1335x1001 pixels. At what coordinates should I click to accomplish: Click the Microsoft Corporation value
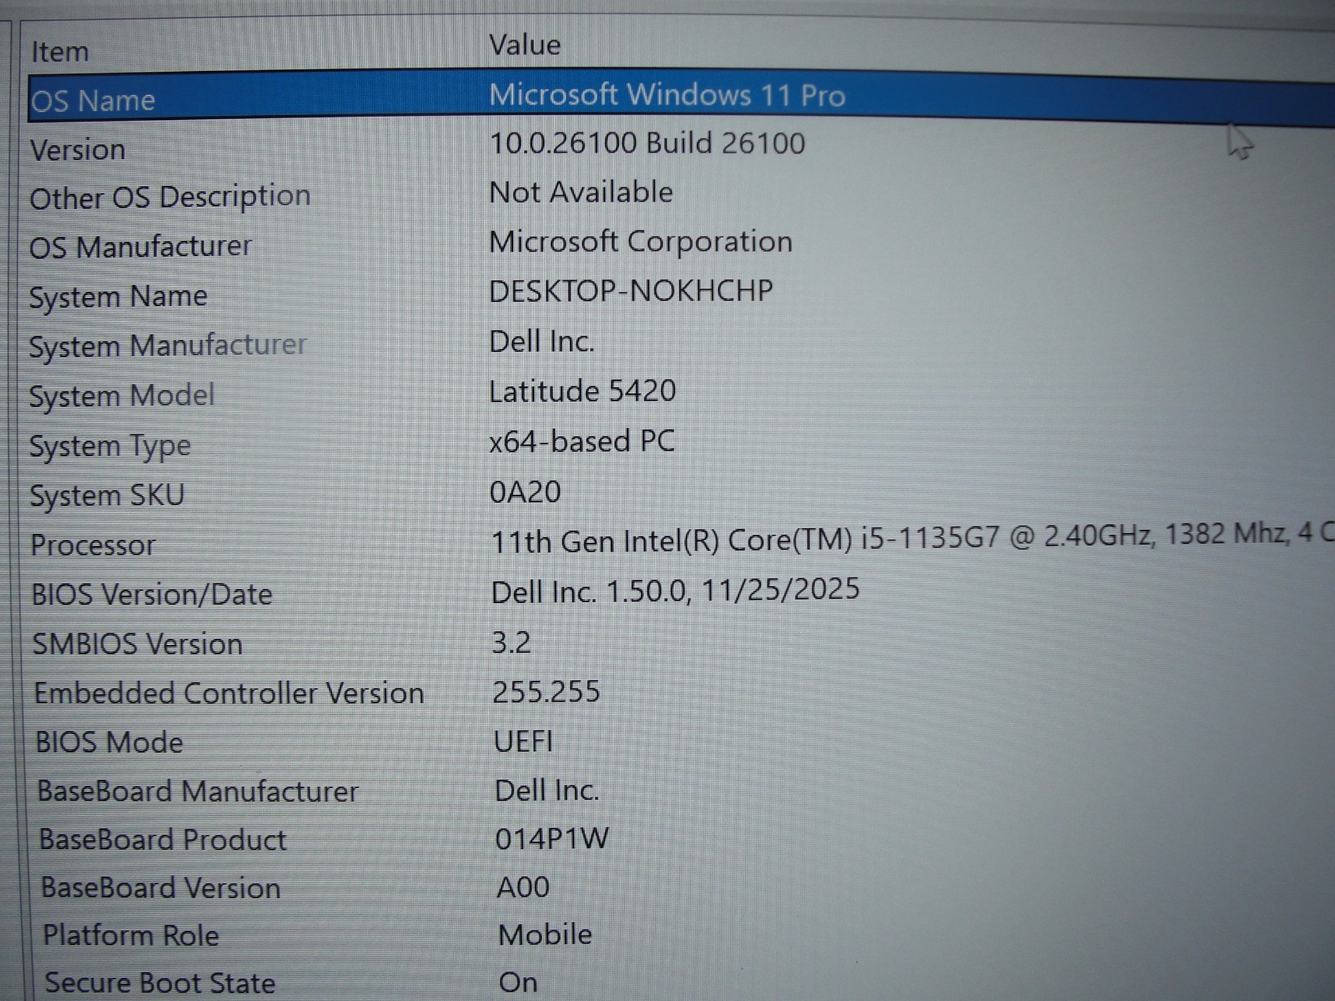[x=641, y=242]
